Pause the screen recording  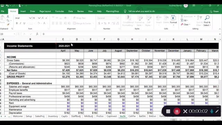pyautogui.click(x=177, y=111)
